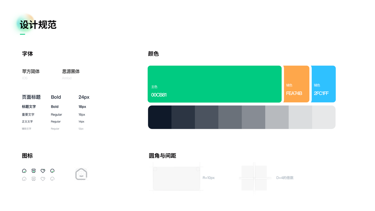Click the active dark heart icon
375x211 pixels.
(43, 171)
